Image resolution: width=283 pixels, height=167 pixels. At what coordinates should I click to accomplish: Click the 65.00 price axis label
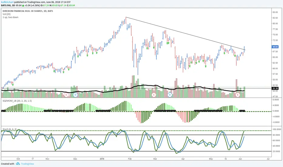click(275, 57)
